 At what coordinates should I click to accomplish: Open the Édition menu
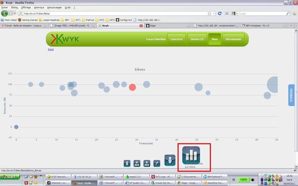tap(15, 7)
